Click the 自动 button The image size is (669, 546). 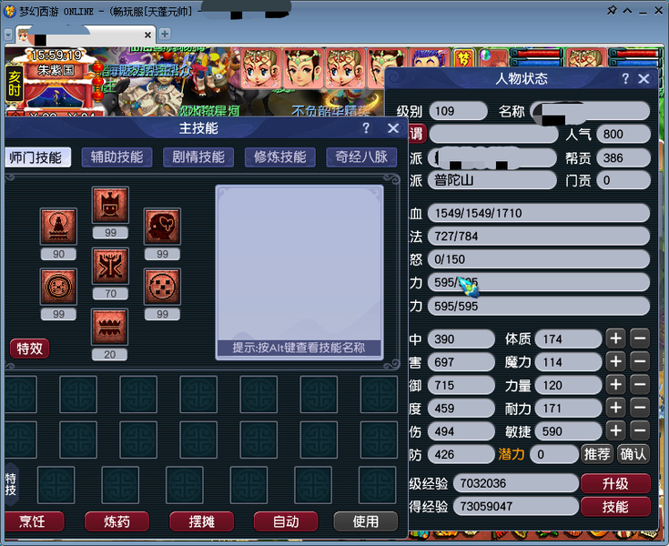[x=286, y=521]
